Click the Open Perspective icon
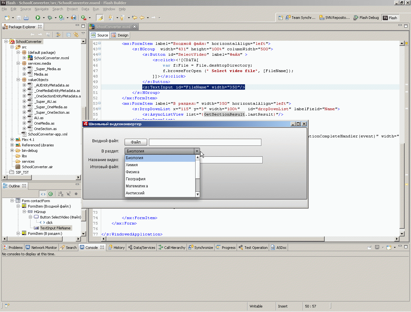The height and width of the screenshot is (312, 411). click(281, 18)
